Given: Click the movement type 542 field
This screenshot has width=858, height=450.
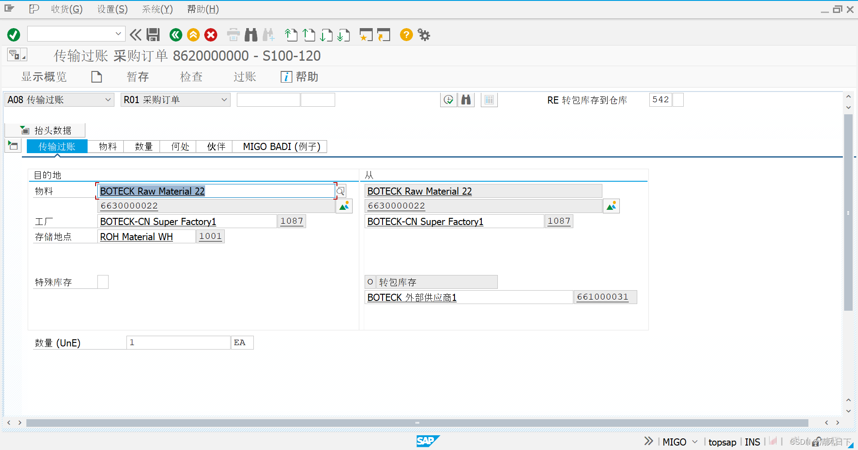Looking at the screenshot, I should coord(660,100).
